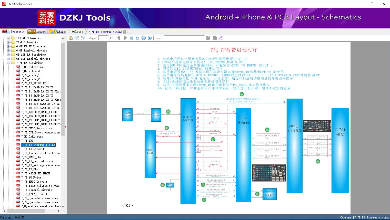Image resolution: width=390 pixels, height=220 pixels.
Task: Expand the 6_6P Logical circuit folder
Action: point(8,50)
